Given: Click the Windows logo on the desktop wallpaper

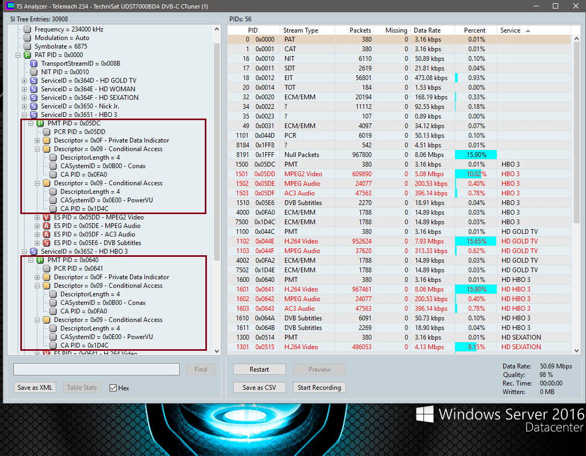Looking at the screenshot, I should pyautogui.click(x=425, y=414).
